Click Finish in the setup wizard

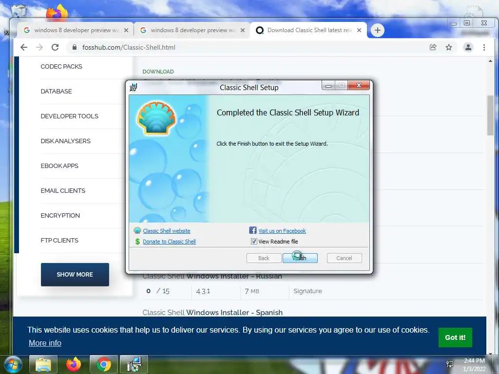300,258
